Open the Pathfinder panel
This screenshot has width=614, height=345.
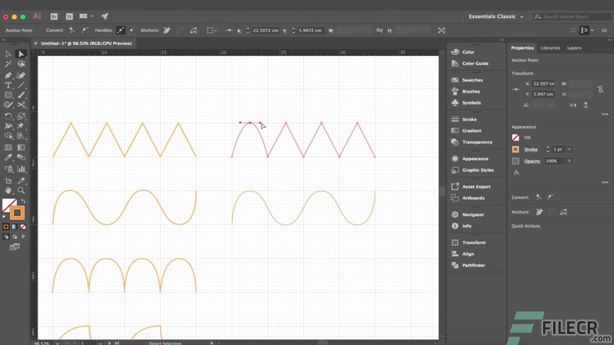tap(473, 265)
